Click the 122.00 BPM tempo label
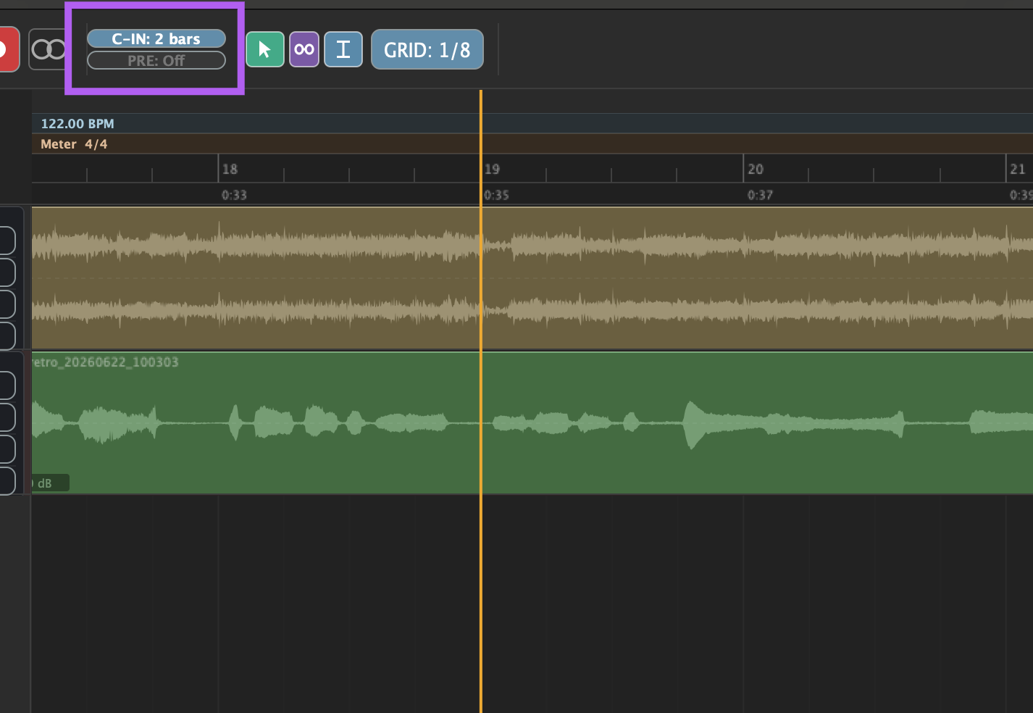This screenshot has height=713, width=1033. [78, 124]
